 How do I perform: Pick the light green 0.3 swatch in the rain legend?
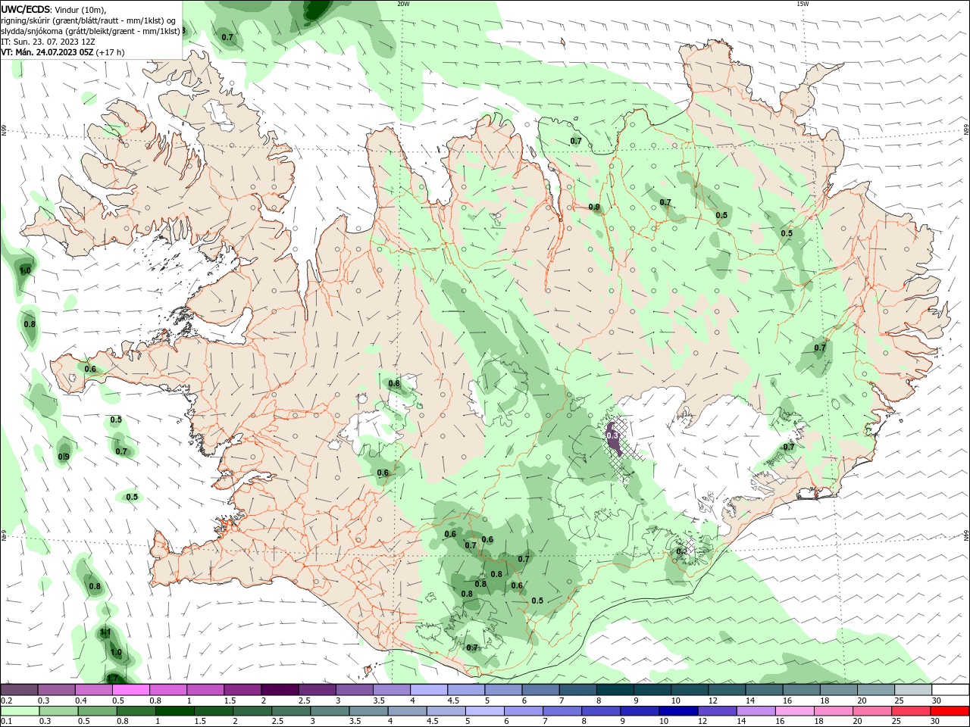click(x=59, y=711)
